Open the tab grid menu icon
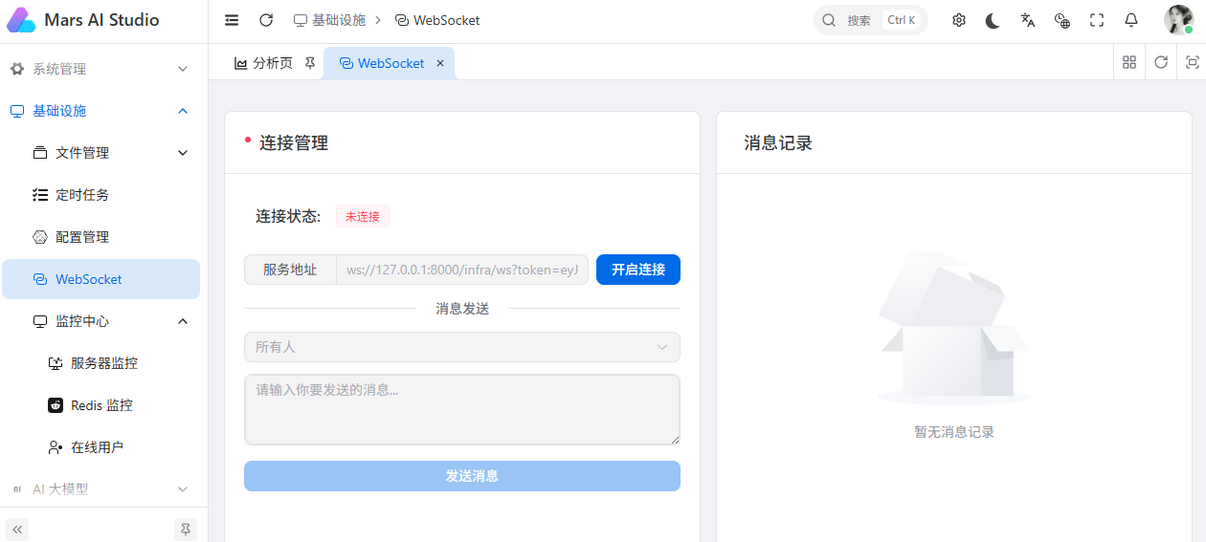1206x542 pixels. coord(1129,62)
